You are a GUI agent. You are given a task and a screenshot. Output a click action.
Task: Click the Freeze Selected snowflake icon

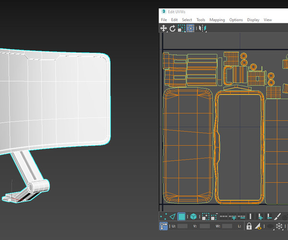279,226
